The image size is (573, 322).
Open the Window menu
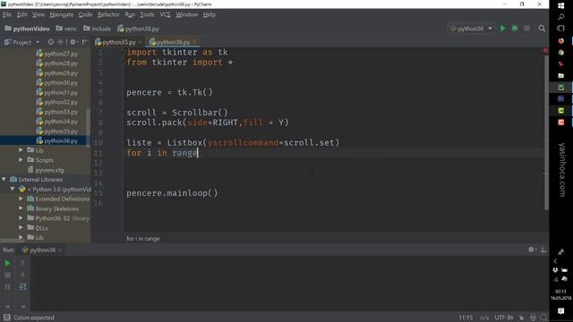pyautogui.click(x=187, y=14)
